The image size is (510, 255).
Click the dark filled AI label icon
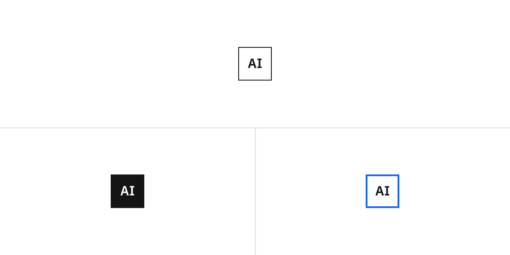point(127,191)
